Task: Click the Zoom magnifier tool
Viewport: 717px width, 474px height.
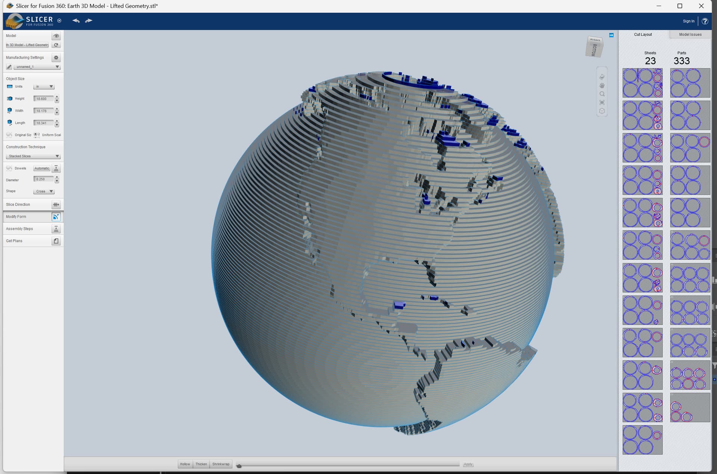Action: (602, 94)
